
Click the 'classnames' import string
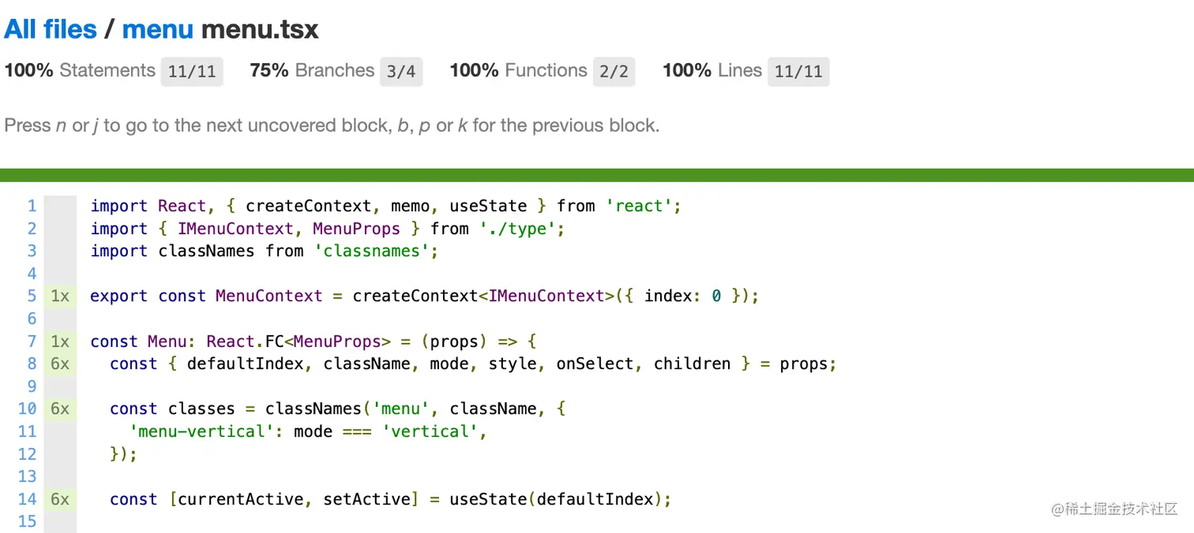point(372,251)
